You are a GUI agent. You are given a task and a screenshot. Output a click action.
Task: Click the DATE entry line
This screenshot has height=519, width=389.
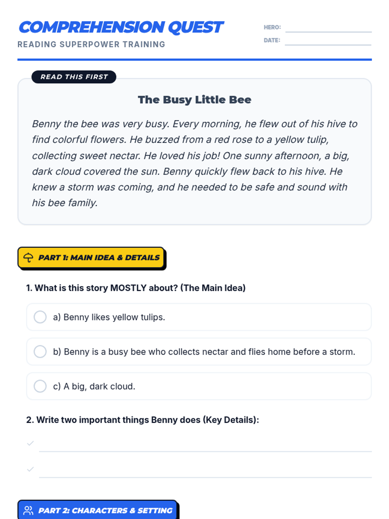pyautogui.click(x=328, y=42)
